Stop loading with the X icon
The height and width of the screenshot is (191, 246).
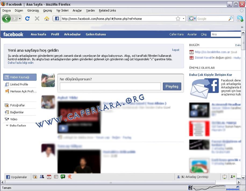point(37,18)
